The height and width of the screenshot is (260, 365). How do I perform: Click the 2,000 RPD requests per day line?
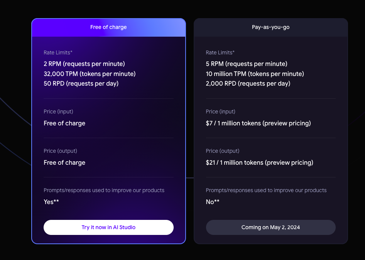(248, 83)
